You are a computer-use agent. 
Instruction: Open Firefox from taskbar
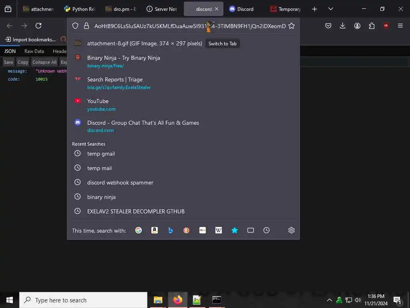coord(177,300)
